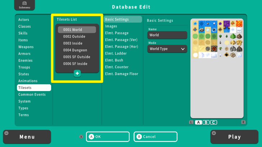Open the Common Events category

[x=32, y=95]
